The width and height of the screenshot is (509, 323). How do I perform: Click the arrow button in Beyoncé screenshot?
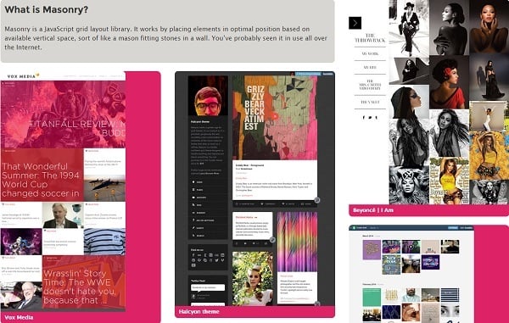[x=355, y=23]
